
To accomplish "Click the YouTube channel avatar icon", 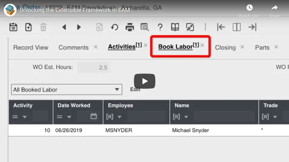I will point(10,10).
